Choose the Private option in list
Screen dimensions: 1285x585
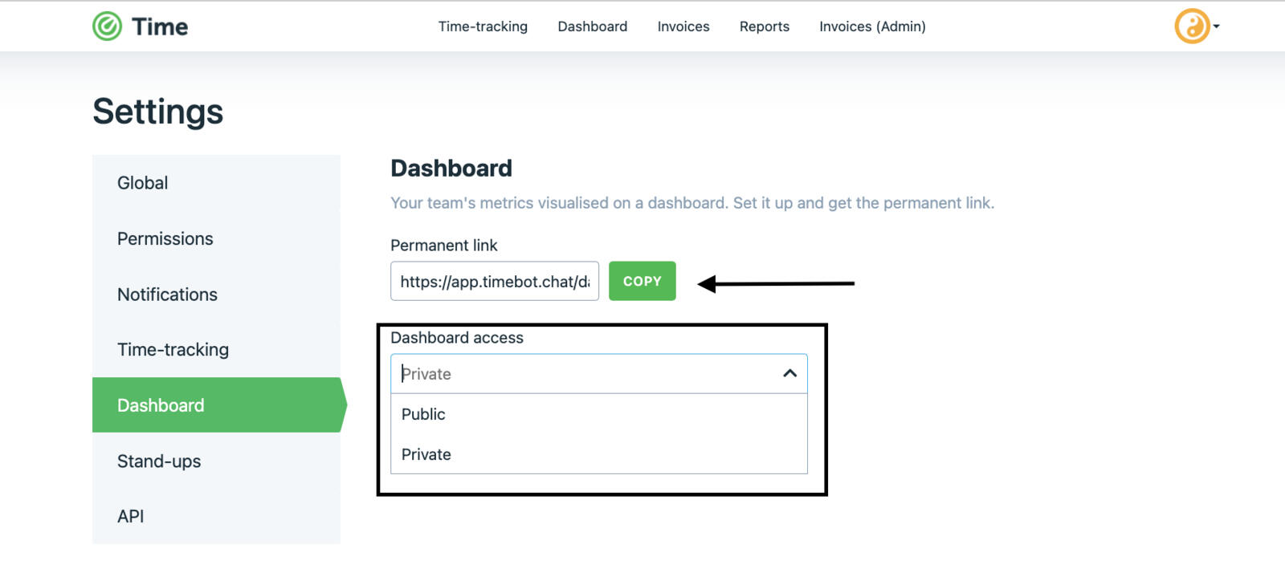599,454
